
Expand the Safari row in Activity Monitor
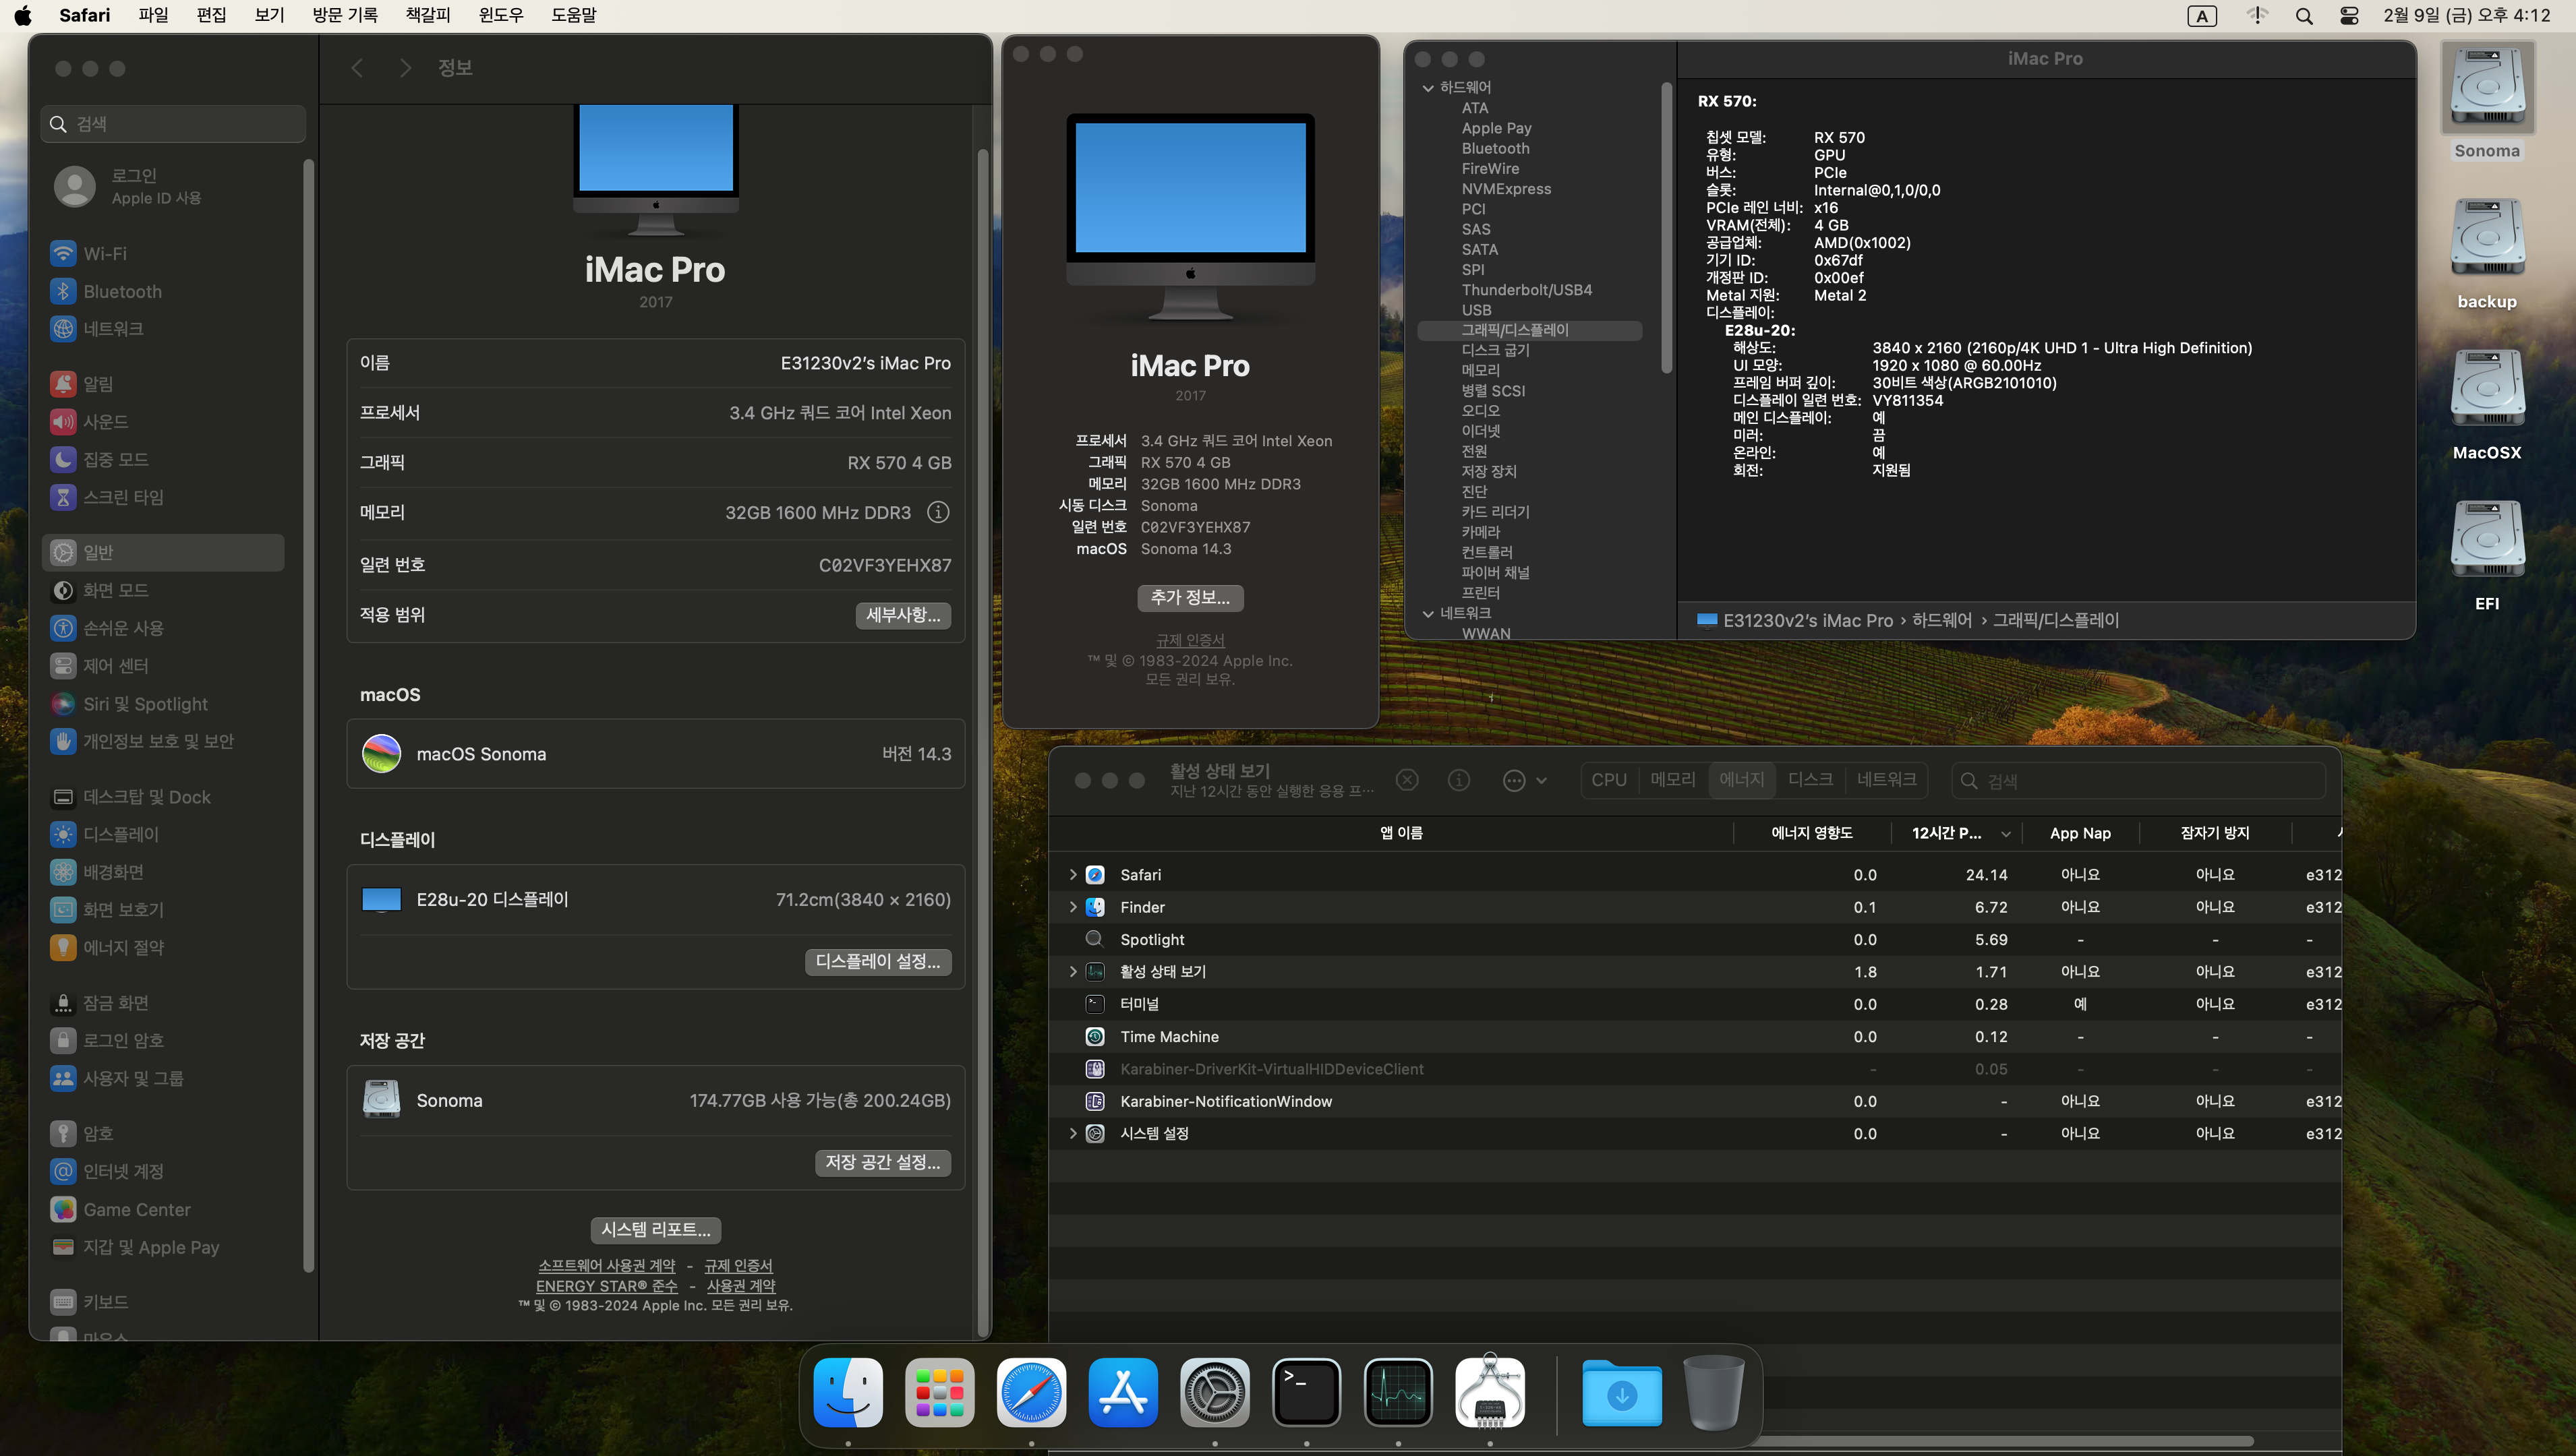[x=1072, y=875]
